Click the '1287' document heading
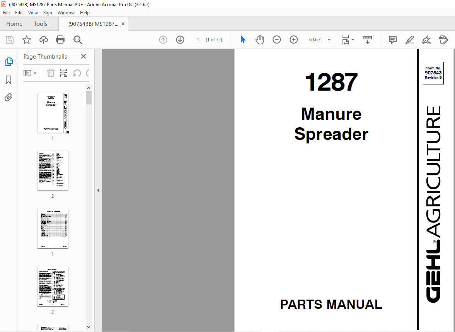 (x=331, y=82)
